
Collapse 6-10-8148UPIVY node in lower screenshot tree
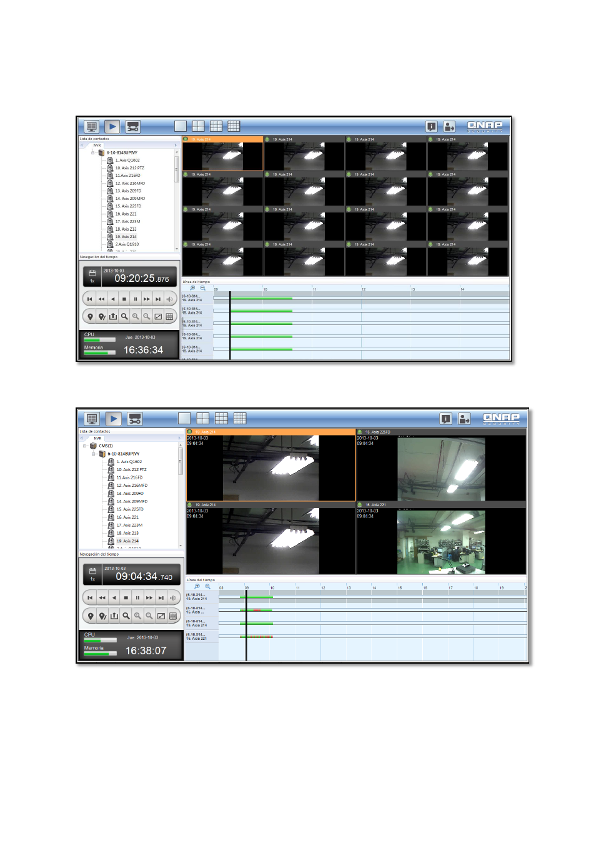[x=94, y=454]
